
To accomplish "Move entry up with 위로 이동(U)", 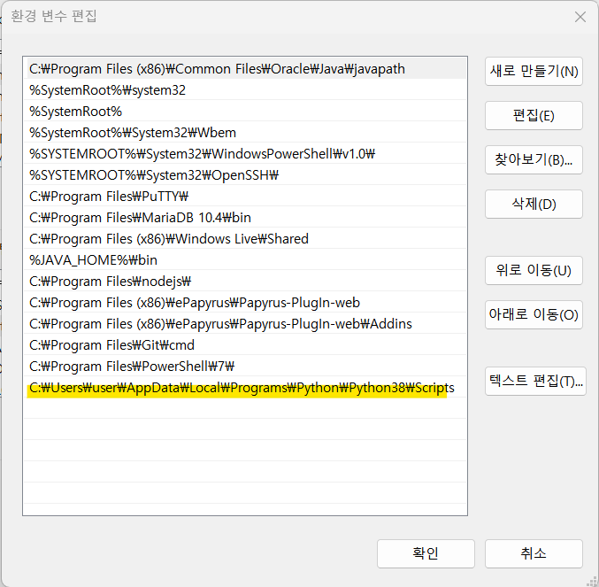I will pyautogui.click(x=534, y=271).
